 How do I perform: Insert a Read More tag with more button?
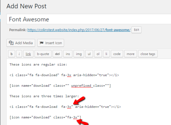(131, 54)
